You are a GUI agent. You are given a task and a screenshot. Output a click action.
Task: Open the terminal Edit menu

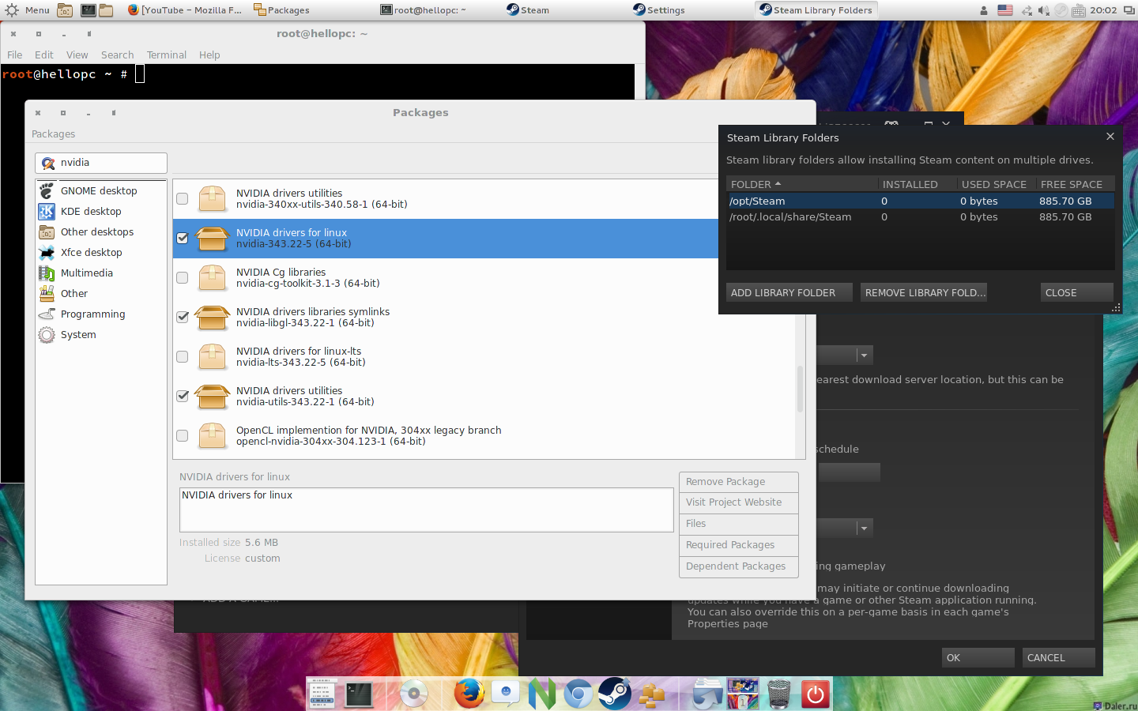[44, 55]
